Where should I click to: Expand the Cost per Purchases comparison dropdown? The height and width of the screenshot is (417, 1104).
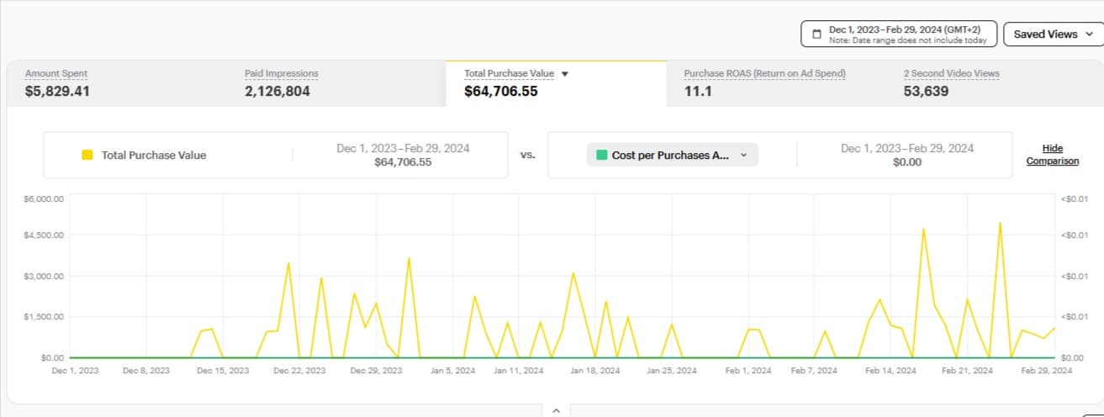pyautogui.click(x=742, y=156)
